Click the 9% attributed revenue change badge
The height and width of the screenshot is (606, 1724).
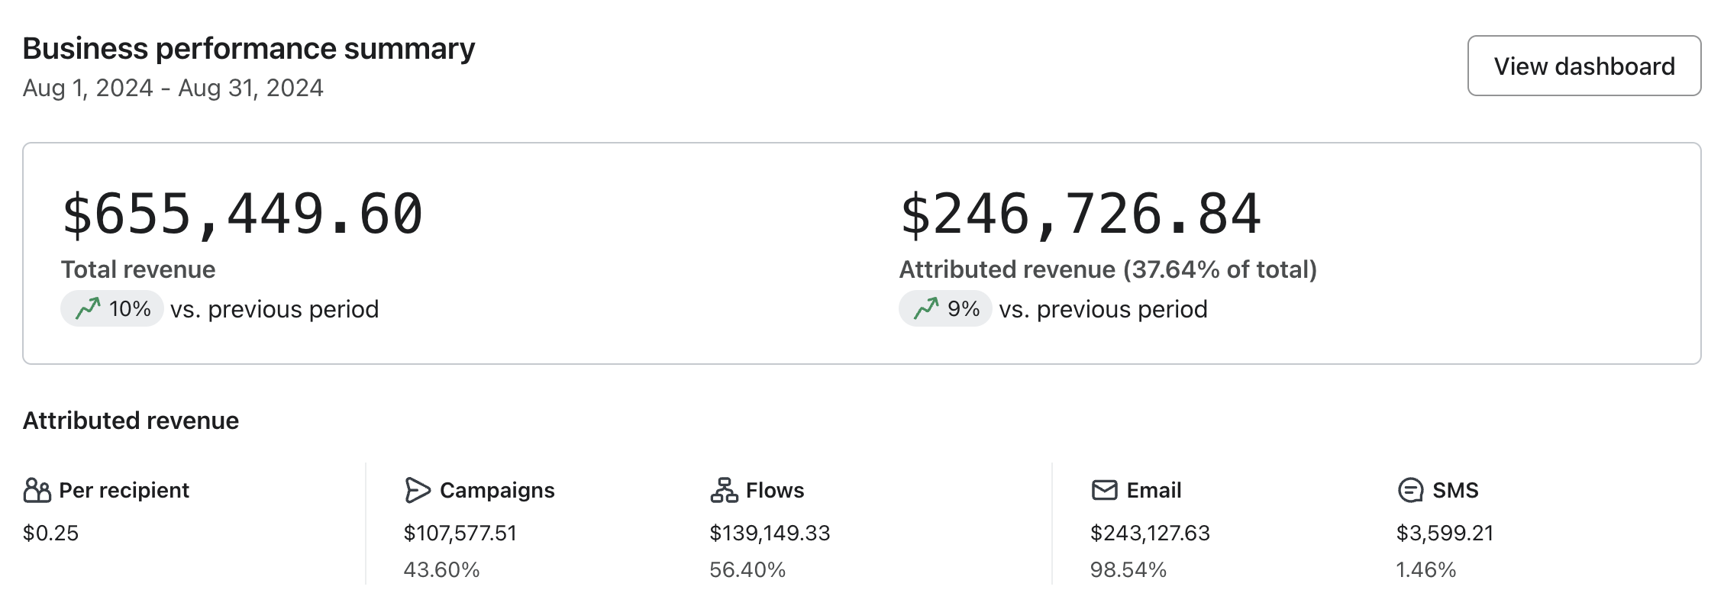pyautogui.click(x=945, y=309)
